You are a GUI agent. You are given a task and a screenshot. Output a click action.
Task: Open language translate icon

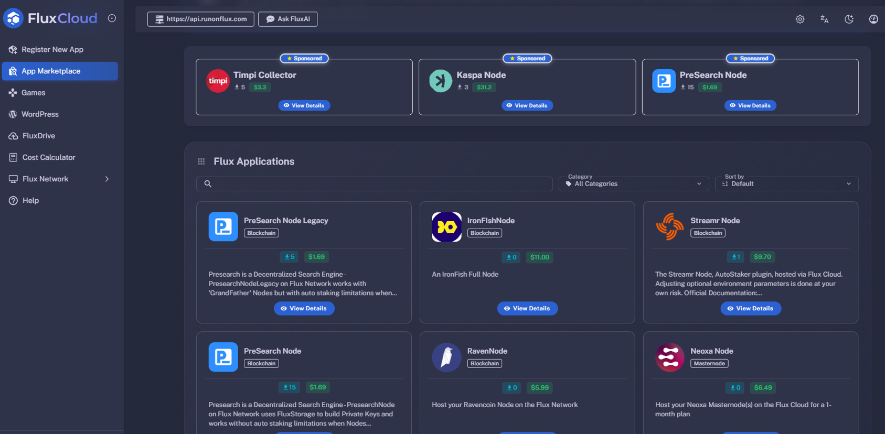(x=825, y=19)
